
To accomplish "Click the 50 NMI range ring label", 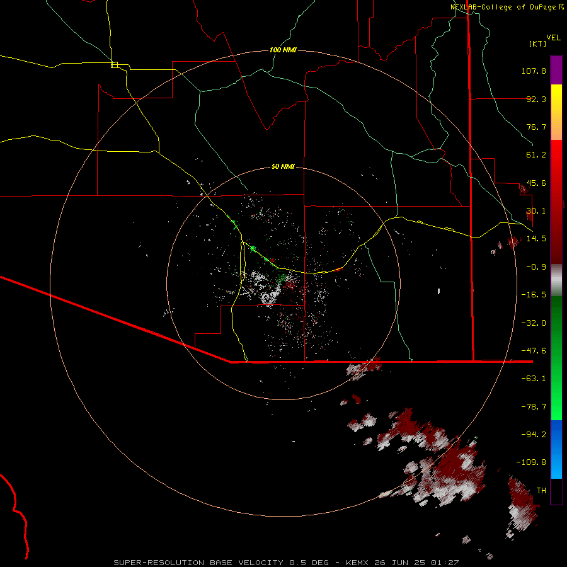I will [x=283, y=166].
